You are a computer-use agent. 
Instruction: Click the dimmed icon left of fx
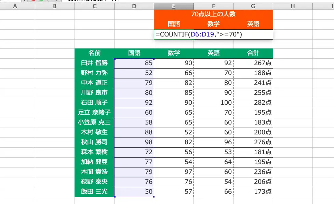pos(50,1)
